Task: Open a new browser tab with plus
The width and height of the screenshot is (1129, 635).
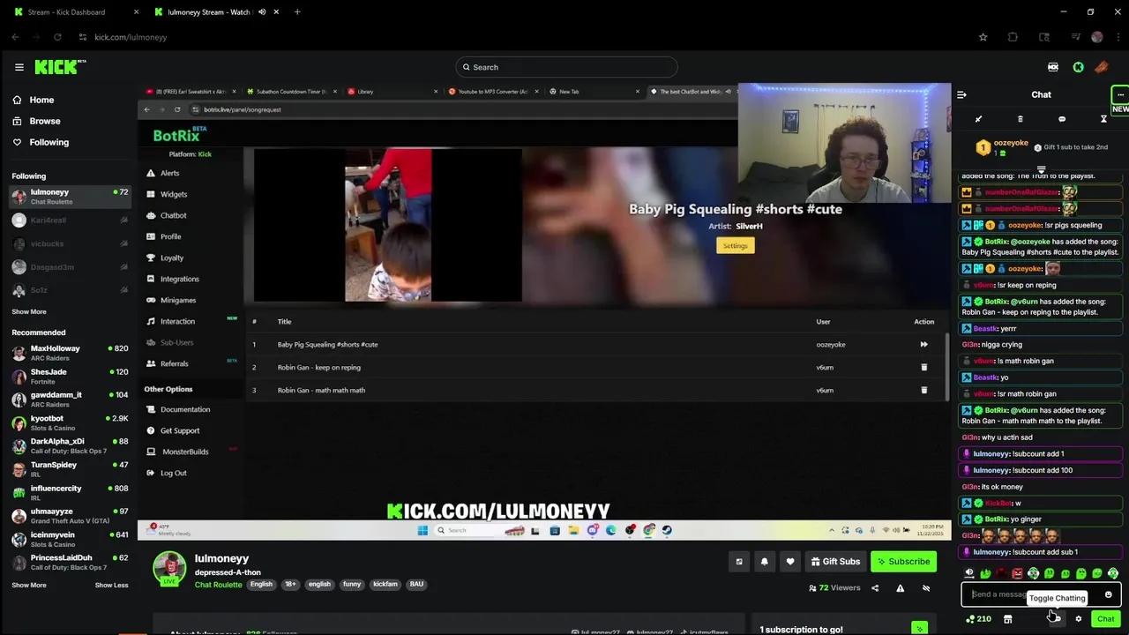Action: [297, 12]
